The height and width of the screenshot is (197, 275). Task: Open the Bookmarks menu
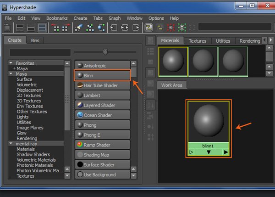click(x=57, y=18)
